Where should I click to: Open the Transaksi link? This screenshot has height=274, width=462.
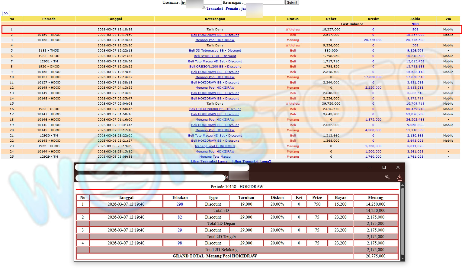coord(214,8)
